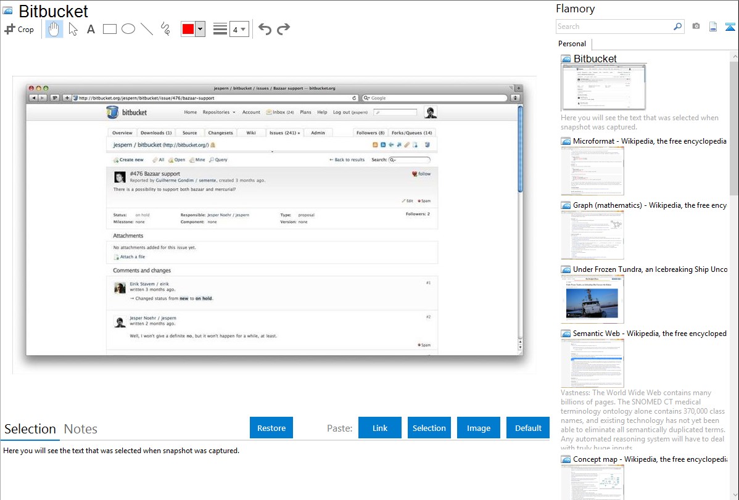
Task: Pick the rectangle drawing tool
Action: [x=109, y=29]
